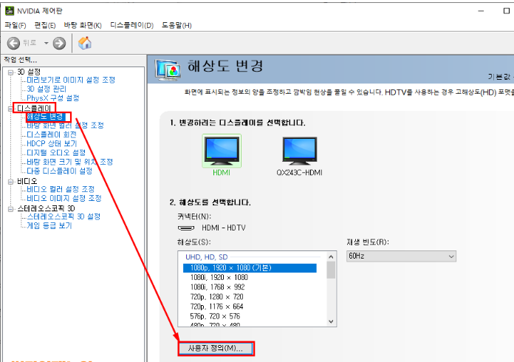Open 게임 등급 보기 in the tree
Image resolution: width=514 pixels, height=362 pixels.
pyautogui.click(x=49, y=225)
